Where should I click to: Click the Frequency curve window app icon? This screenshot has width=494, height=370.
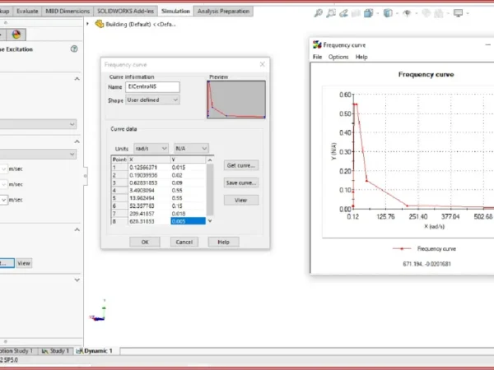pos(317,44)
